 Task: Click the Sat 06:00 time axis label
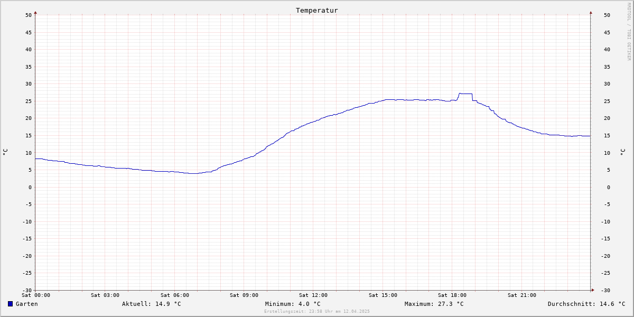click(175, 295)
